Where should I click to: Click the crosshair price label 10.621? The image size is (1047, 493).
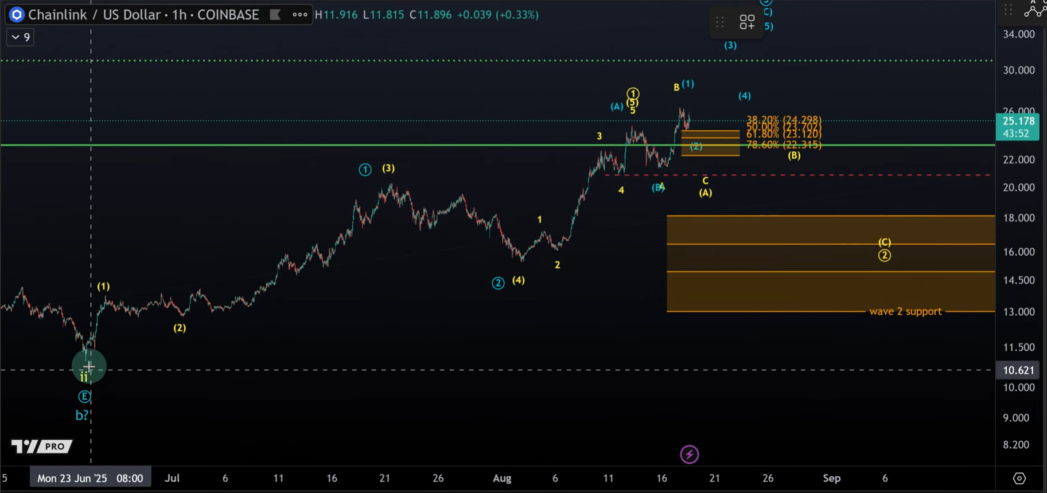point(1018,370)
